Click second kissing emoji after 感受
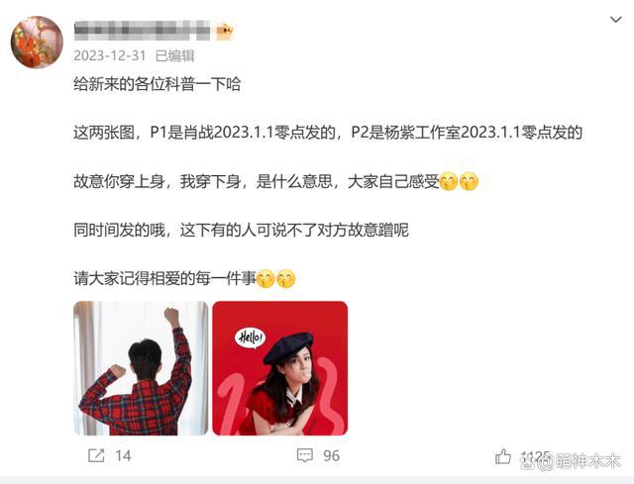Viewport: 634px width, 484px height. point(469,181)
